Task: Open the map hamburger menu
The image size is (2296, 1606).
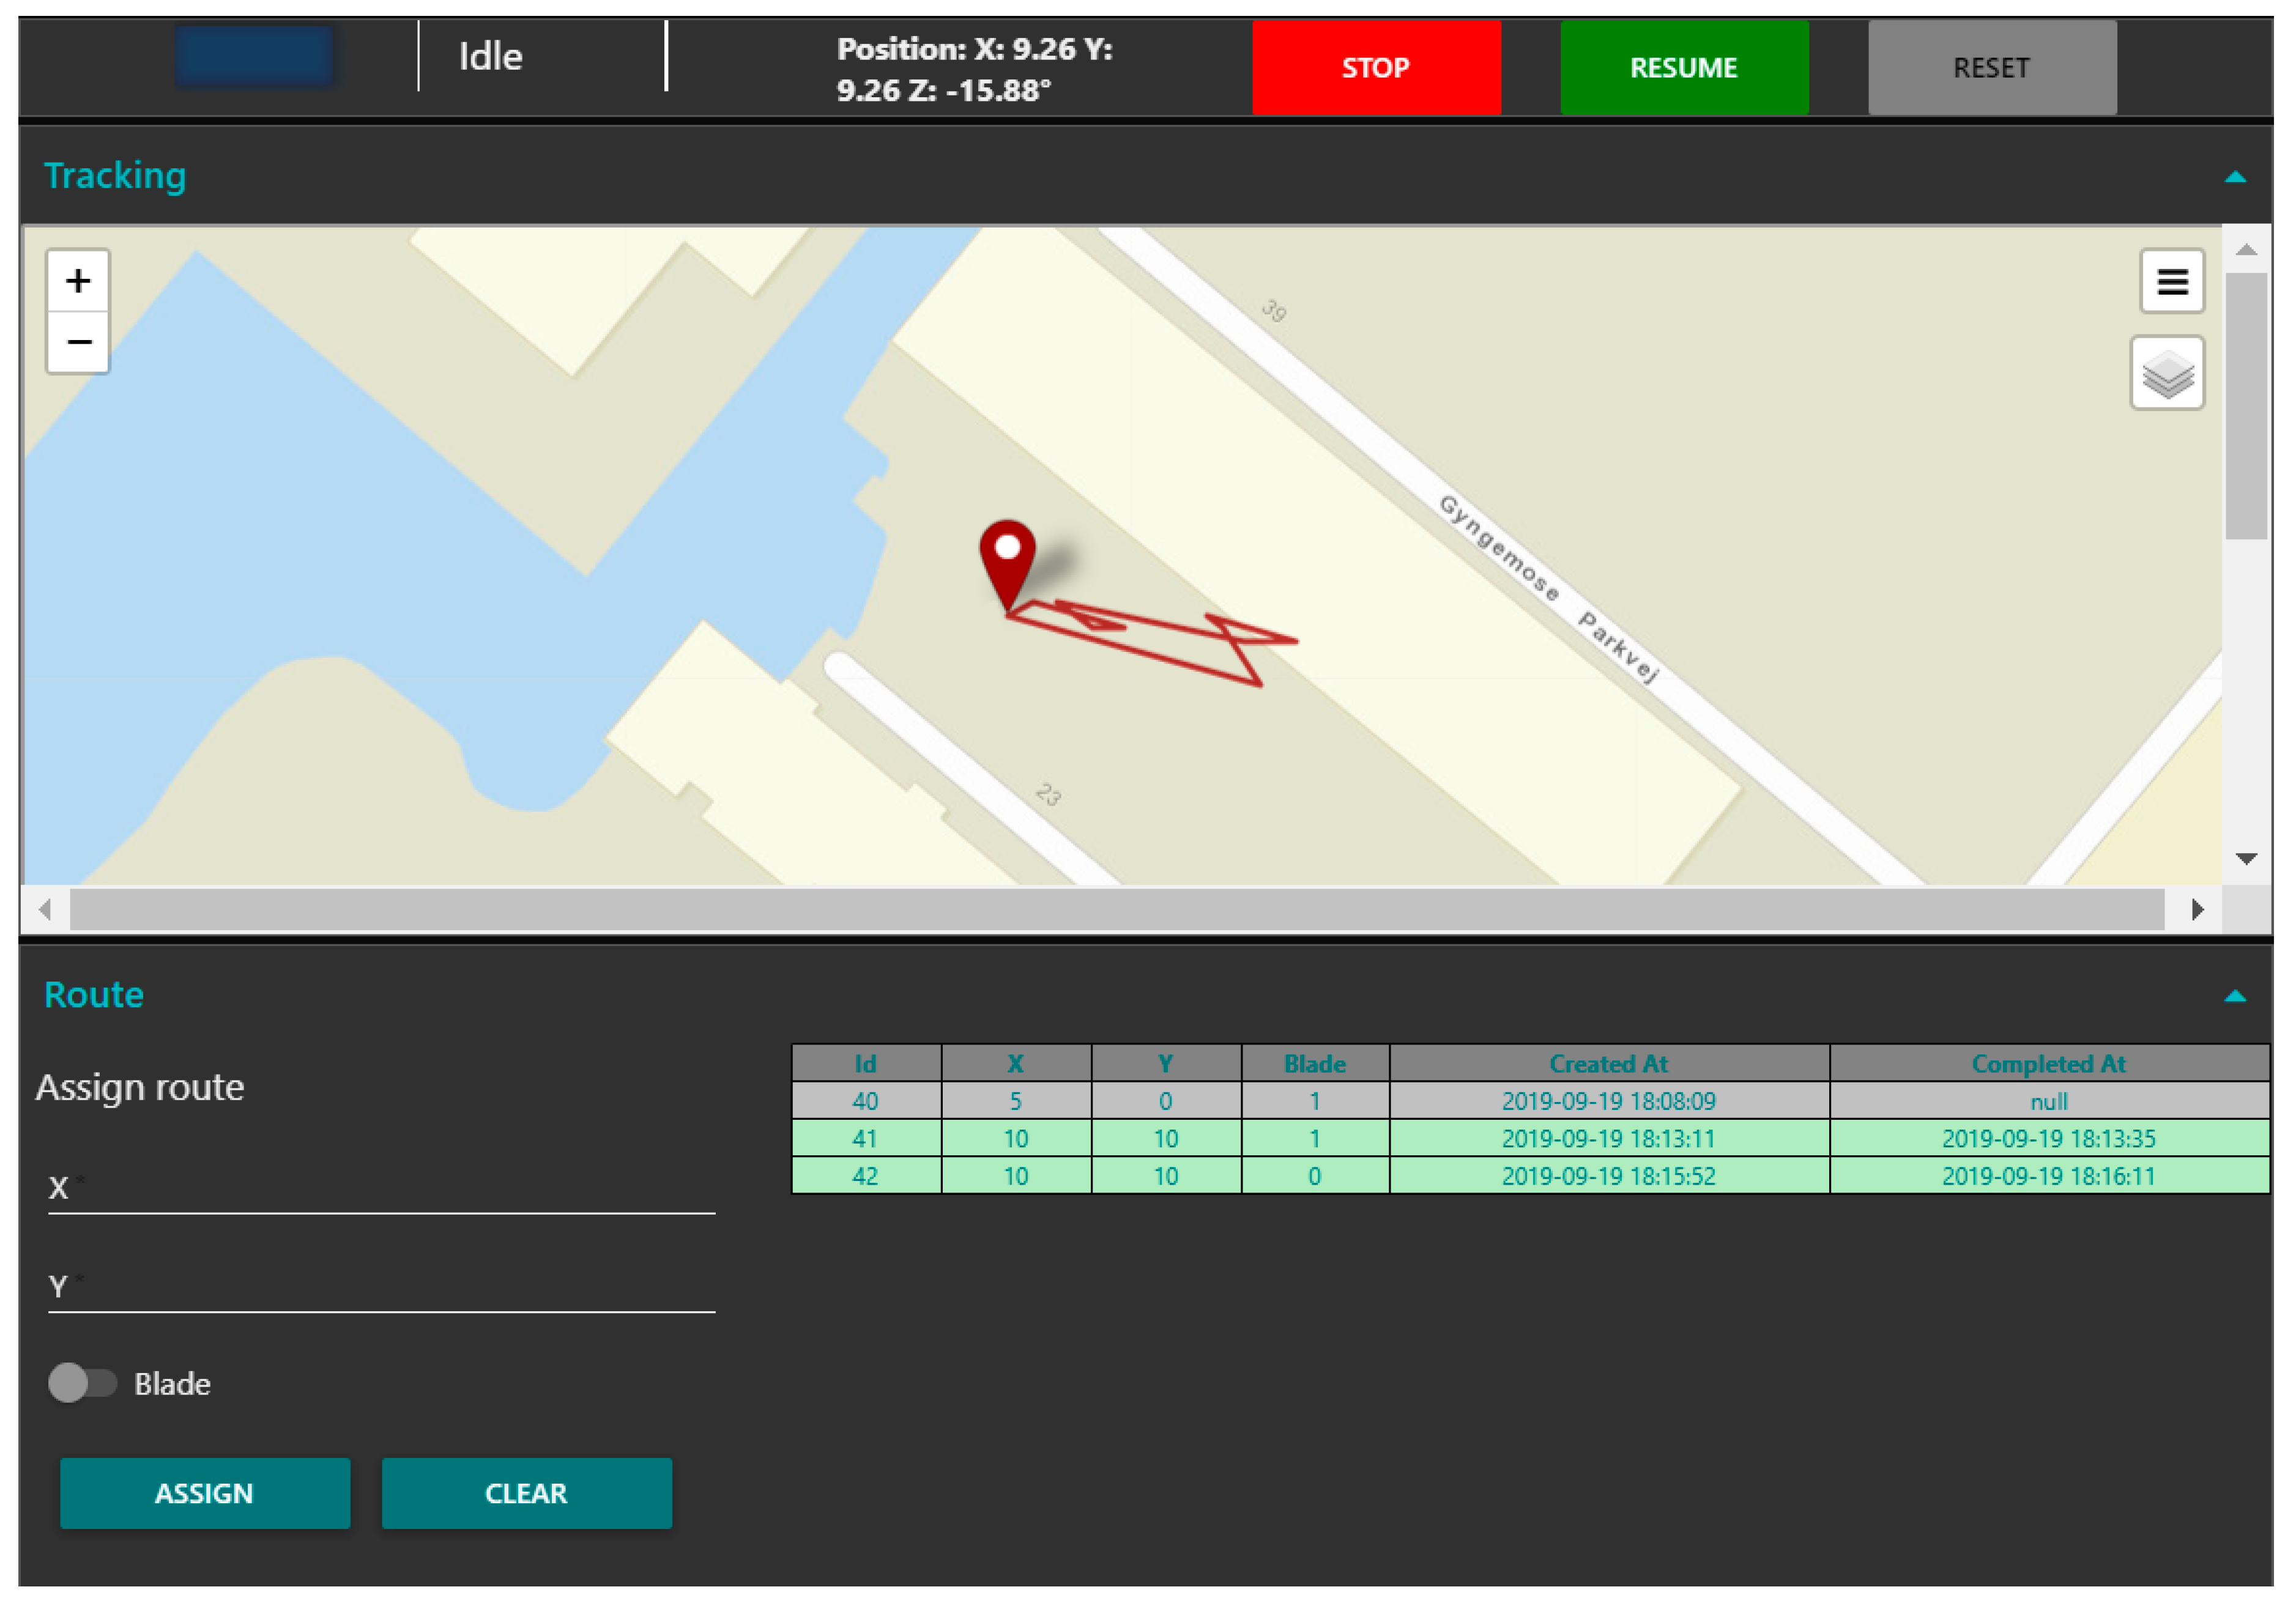Action: point(2171,281)
